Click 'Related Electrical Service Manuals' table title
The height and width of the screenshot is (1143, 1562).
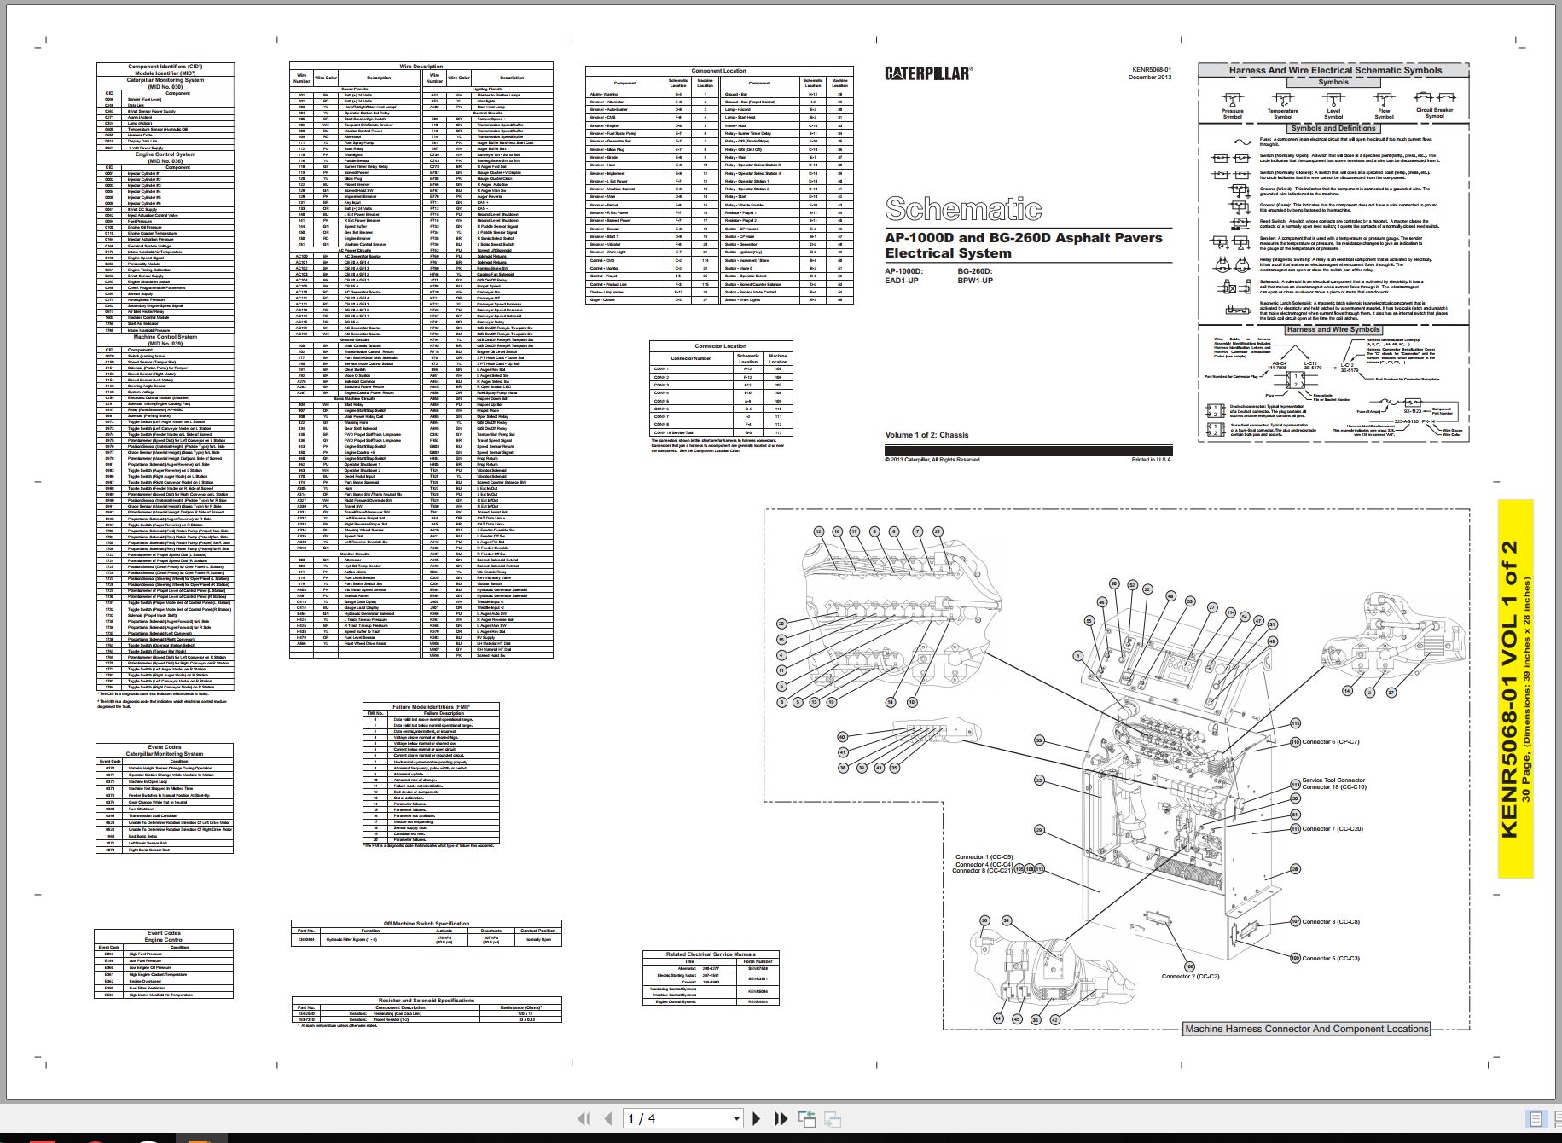coord(710,954)
